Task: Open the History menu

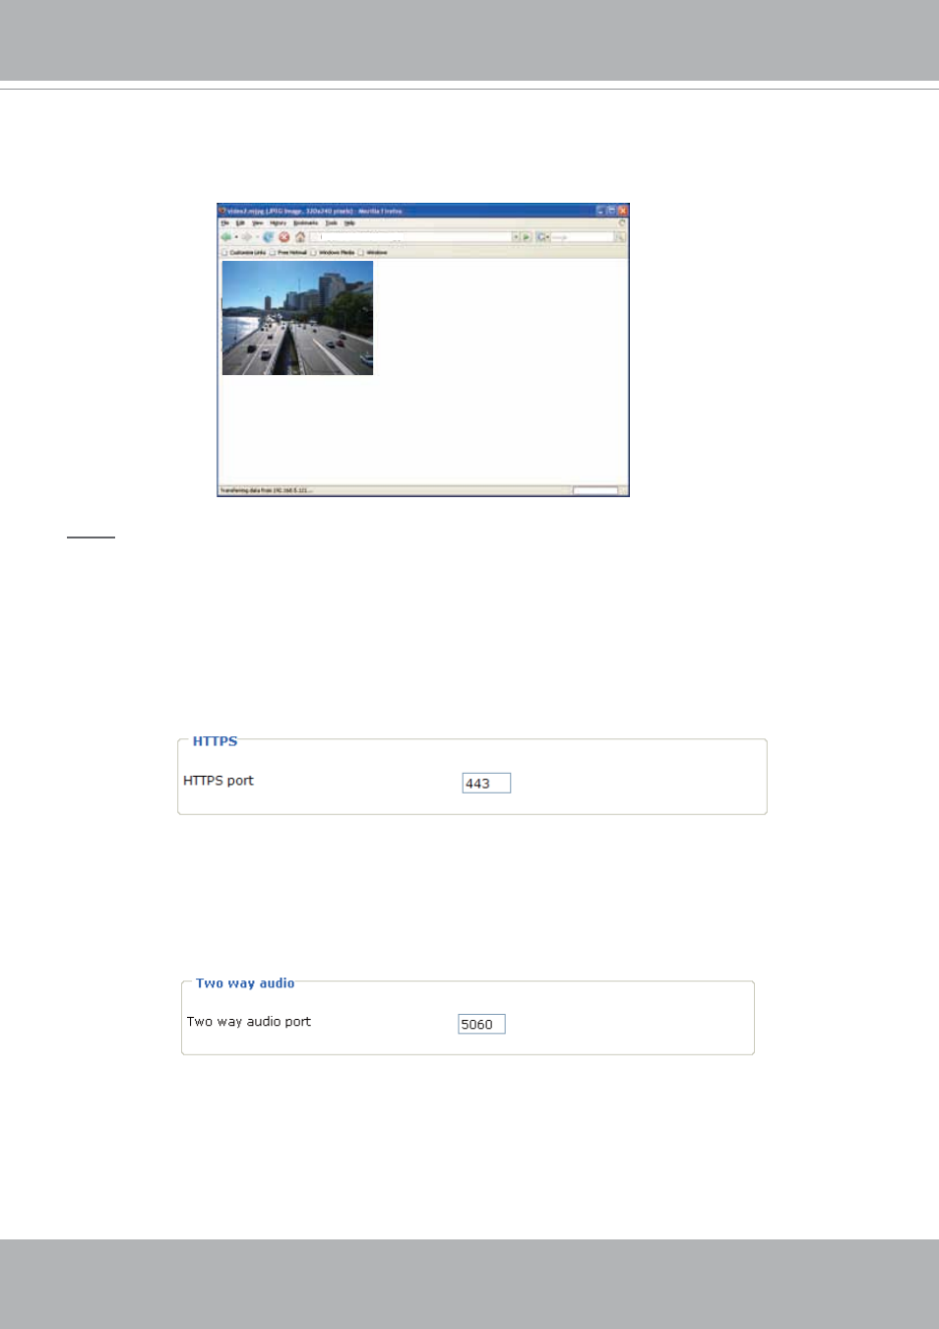Action: 279,222
